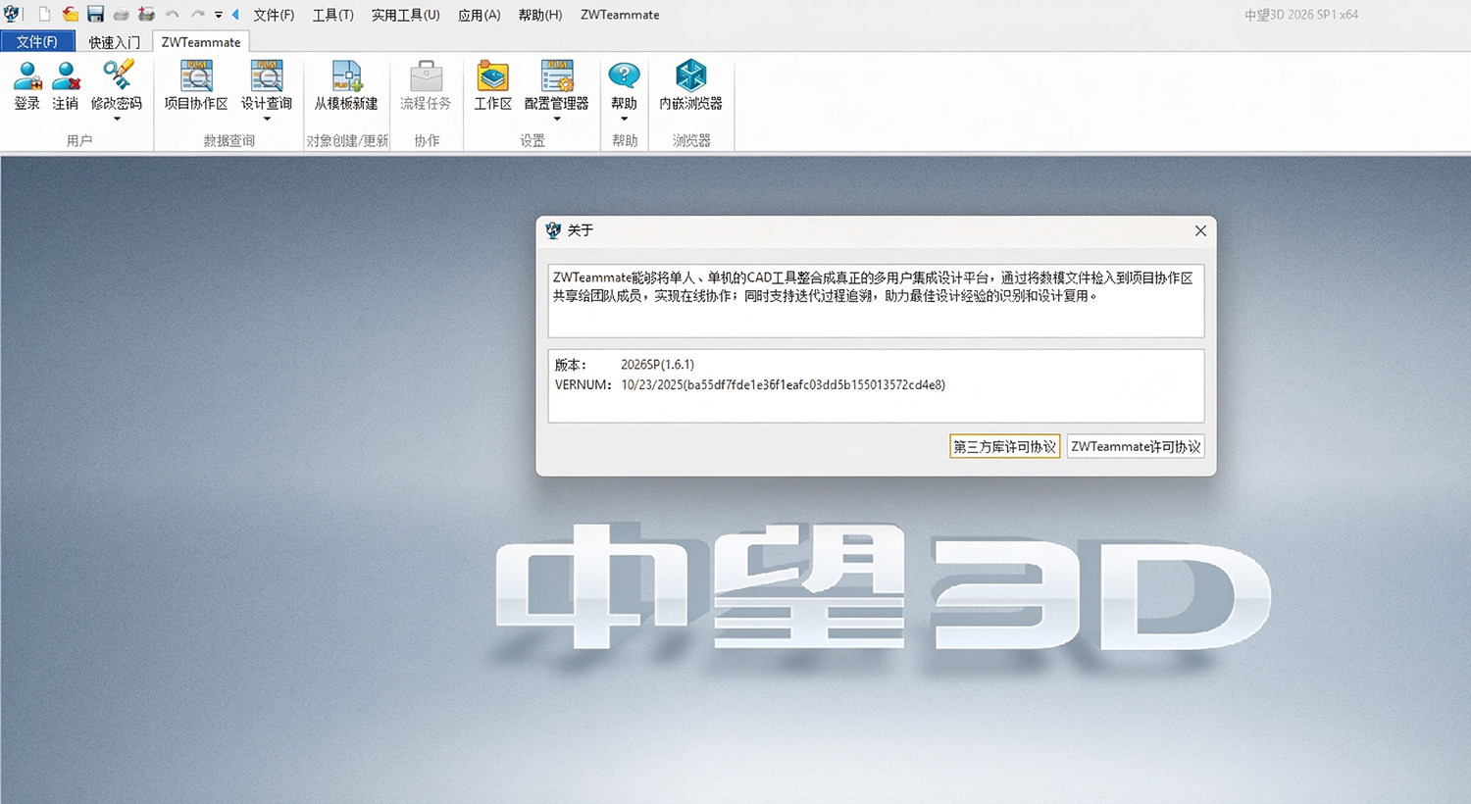Image resolution: width=1471 pixels, height=804 pixels.
Task: Click the greyed 流程任务 briefcase icon
Action: 426,76
